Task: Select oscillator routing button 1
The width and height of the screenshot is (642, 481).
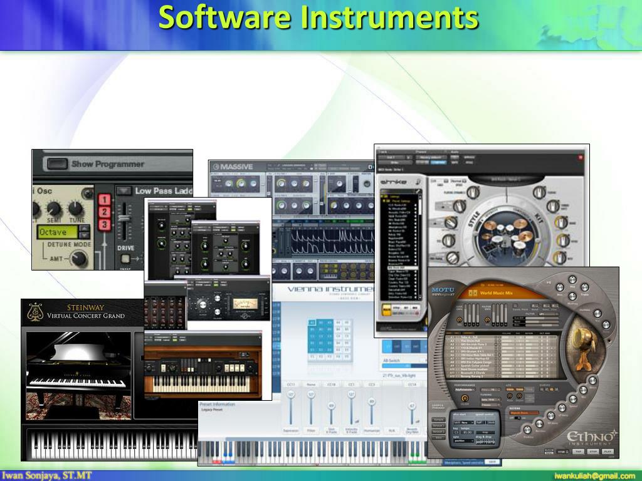Action: (x=104, y=200)
